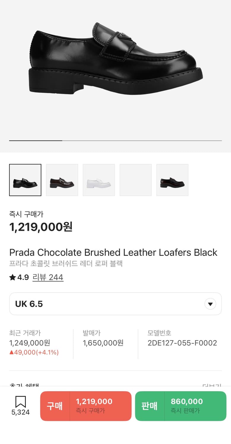231x444 pixels.
Task: Select the fifth loafer thumbnail
Action: tap(172, 180)
